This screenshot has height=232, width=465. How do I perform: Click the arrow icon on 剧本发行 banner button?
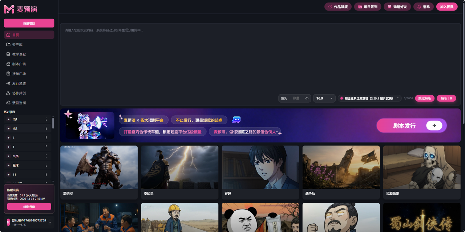[x=434, y=125]
